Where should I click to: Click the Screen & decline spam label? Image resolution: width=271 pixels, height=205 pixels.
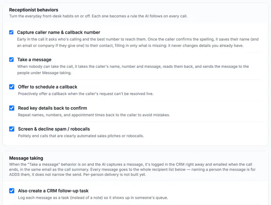point(54,129)
